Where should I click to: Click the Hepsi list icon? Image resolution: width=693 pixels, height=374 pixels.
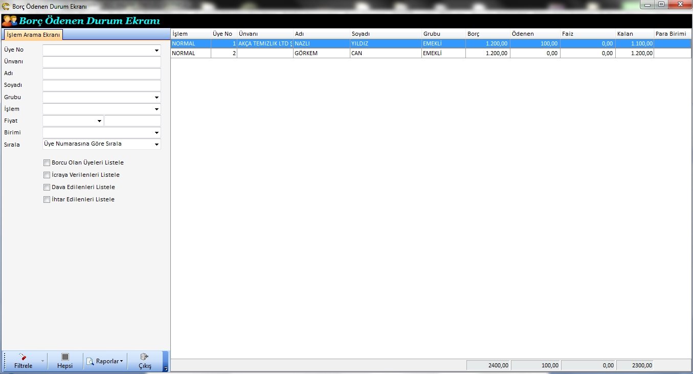(x=65, y=357)
